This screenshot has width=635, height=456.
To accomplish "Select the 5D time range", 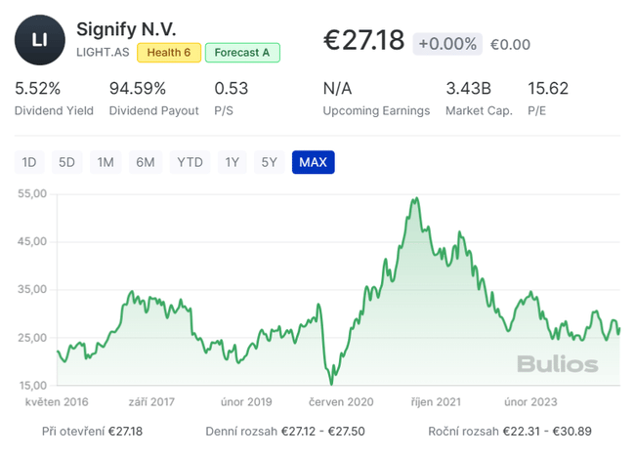I will tap(66, 162).
